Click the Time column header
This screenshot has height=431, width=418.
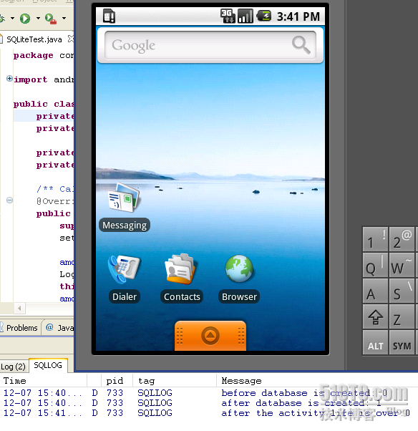click(44, 381)
